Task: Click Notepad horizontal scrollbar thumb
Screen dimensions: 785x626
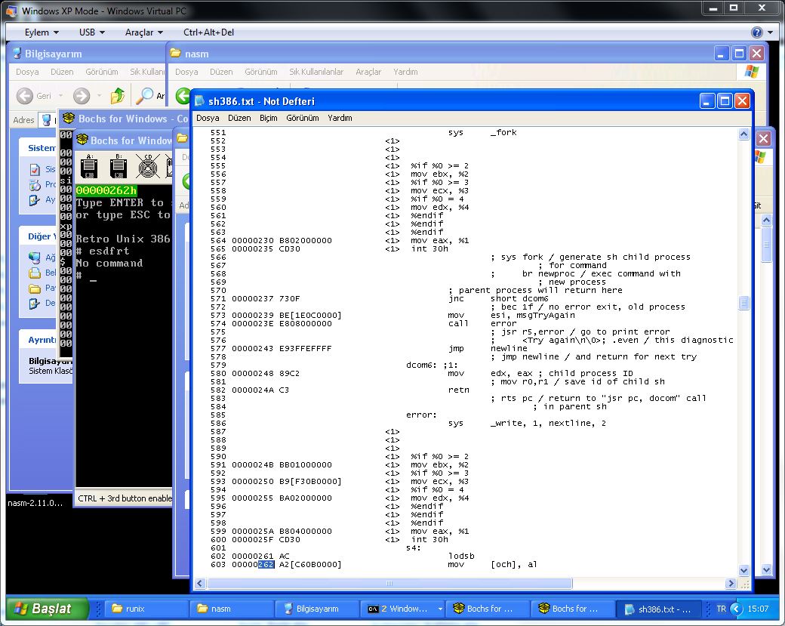Action: [x=389, y=584]
